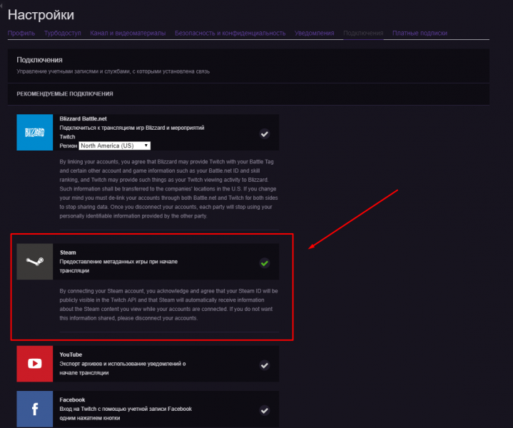Click the YouTube logo icon
The image size is (513, 428).
click(35, 364)
